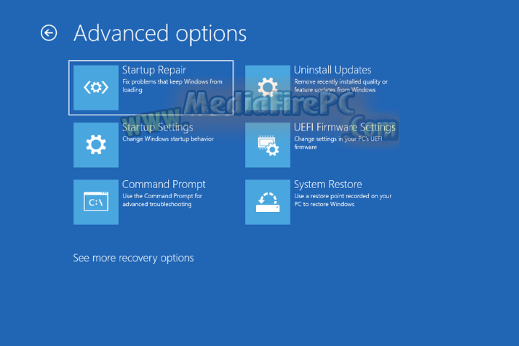Select System Restore title
Viewport: 519px width, 346px height.
click(328, 185)
